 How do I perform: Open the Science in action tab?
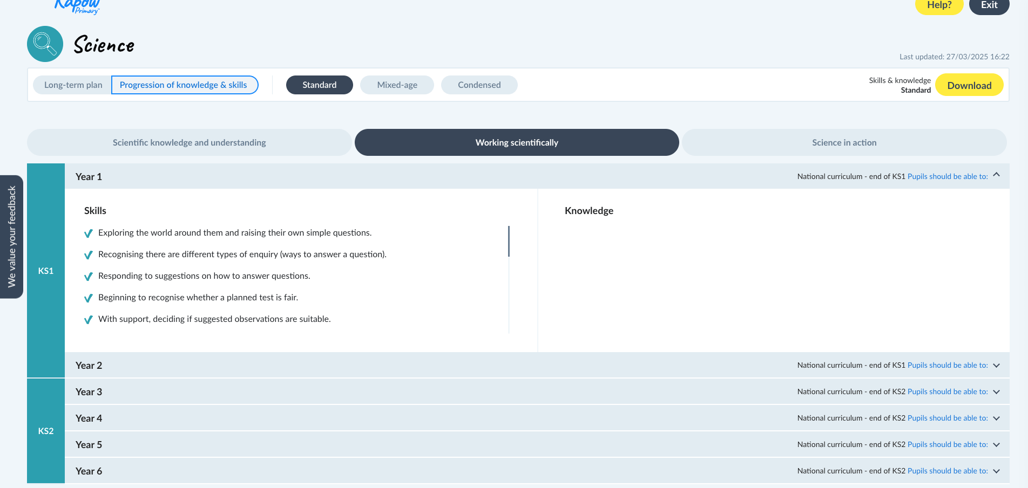coord(844,143)
